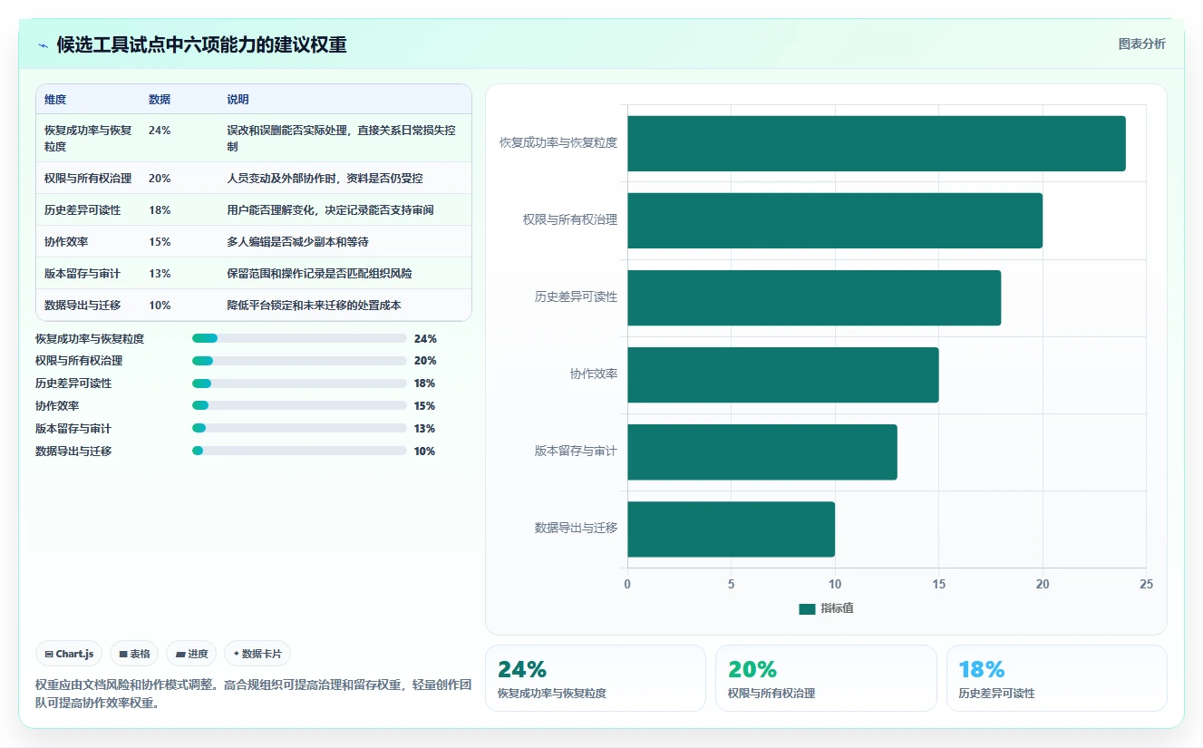Click the 15% label beside 协作效率 progress bar
The width and height of the screenshot is (1203, 748).
424,406
